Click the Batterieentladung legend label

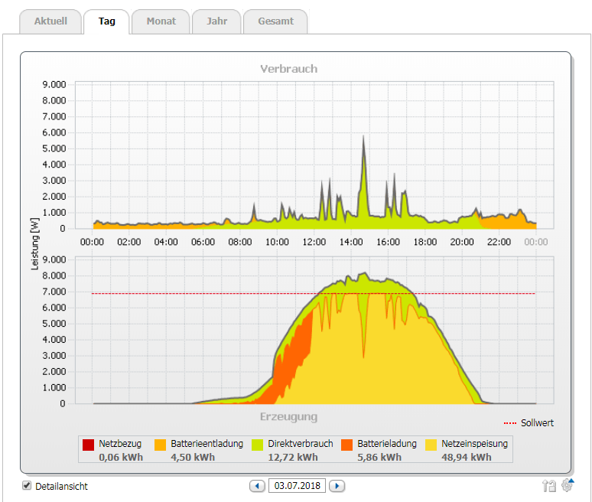coord(207,443)
